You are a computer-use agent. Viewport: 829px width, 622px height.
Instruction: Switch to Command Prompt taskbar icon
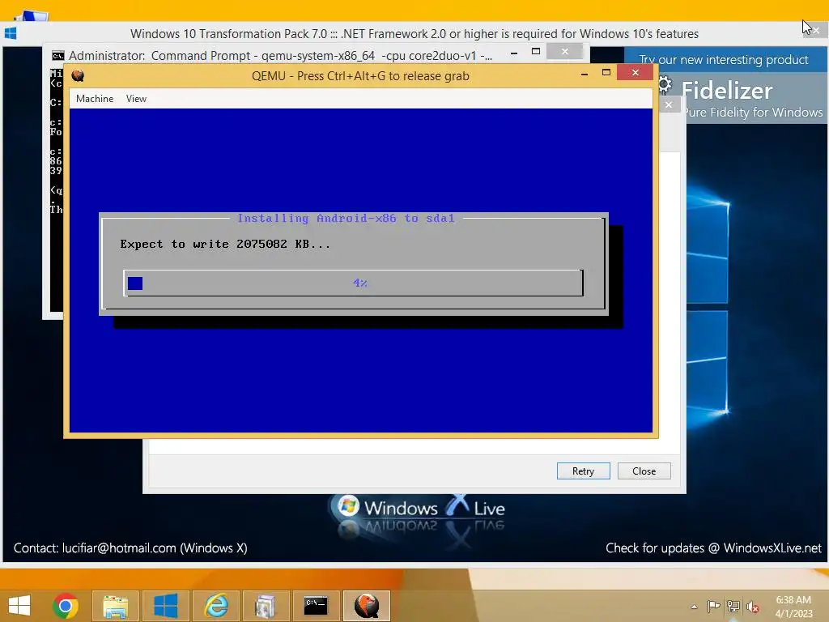(316, 606)
